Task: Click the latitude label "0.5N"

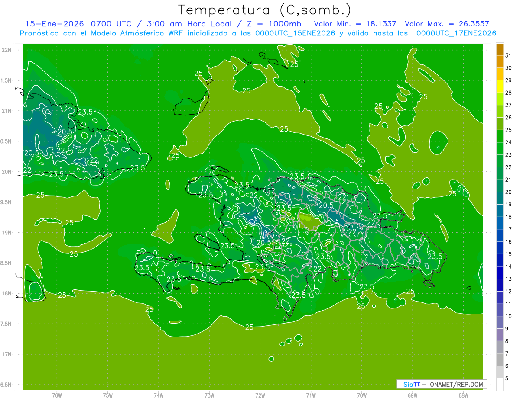Action: coord(6,141)
